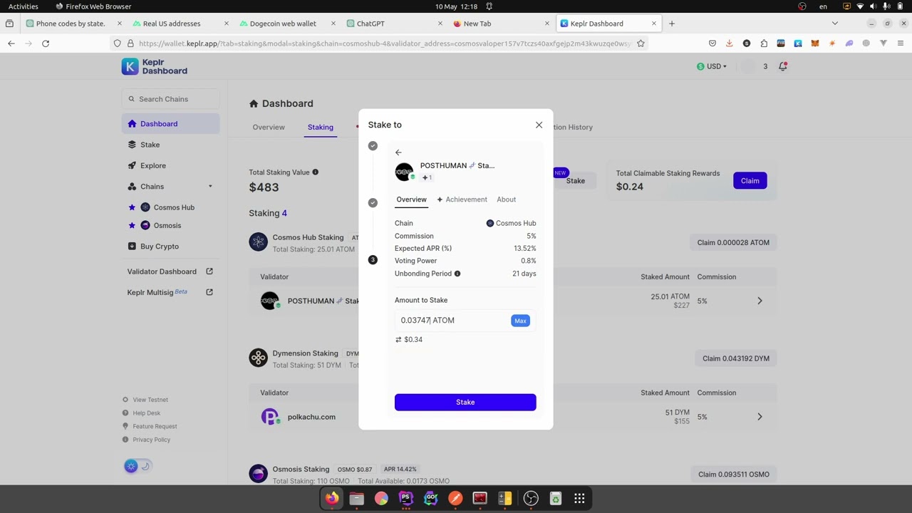Claim 0.043192 DYM rewards

pyautogui.click(x=736, y=358)
